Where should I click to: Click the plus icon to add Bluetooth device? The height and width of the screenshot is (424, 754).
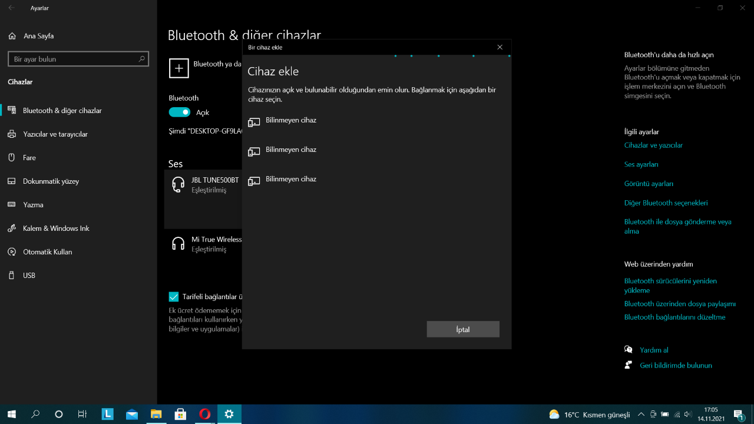[x=179, y=68]
